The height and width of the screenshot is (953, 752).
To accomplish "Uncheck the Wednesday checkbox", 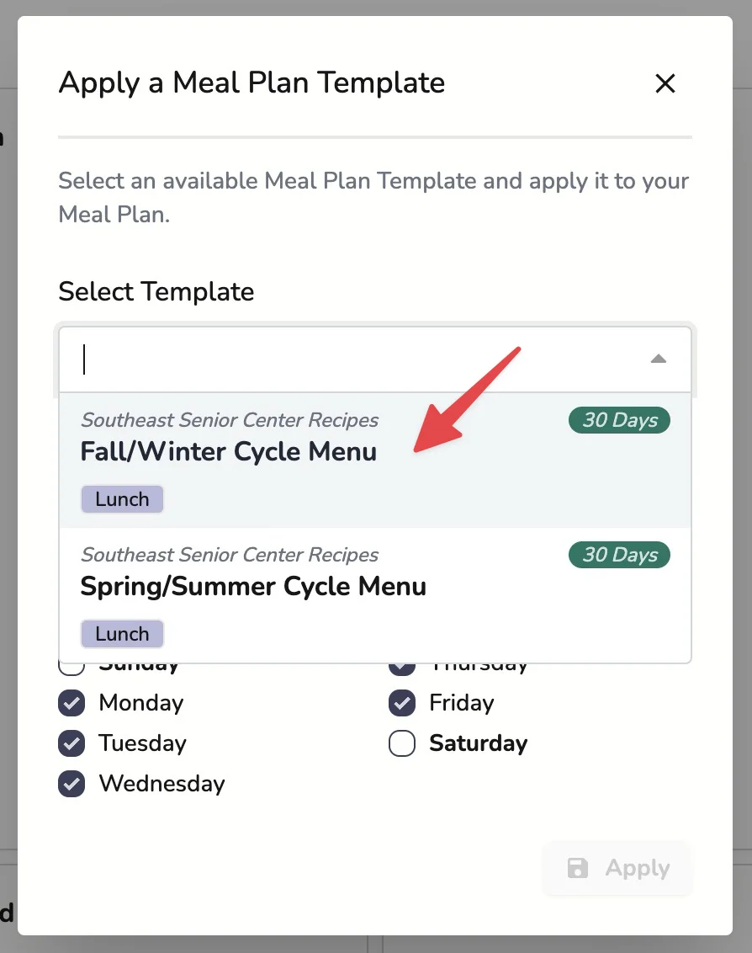I will tap(71, 784).
